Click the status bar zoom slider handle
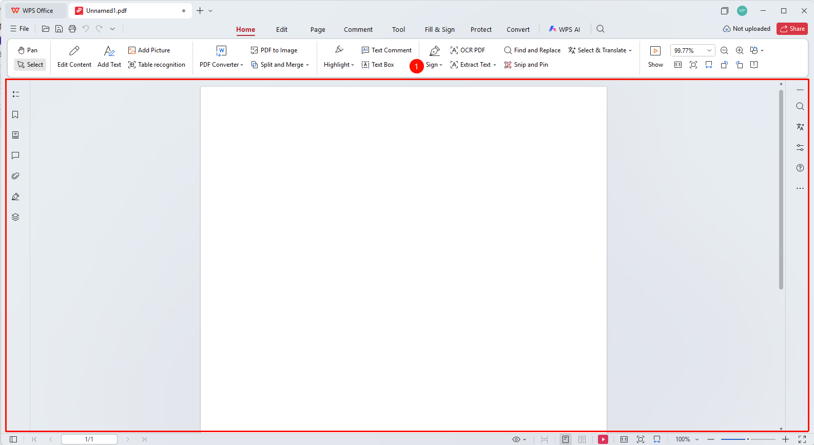Viewport: 814px width, 445px height. click(748, 439)
